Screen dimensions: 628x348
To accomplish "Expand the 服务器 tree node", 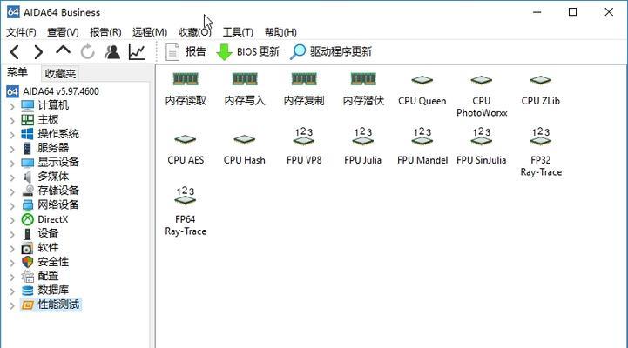I will 11,149.
